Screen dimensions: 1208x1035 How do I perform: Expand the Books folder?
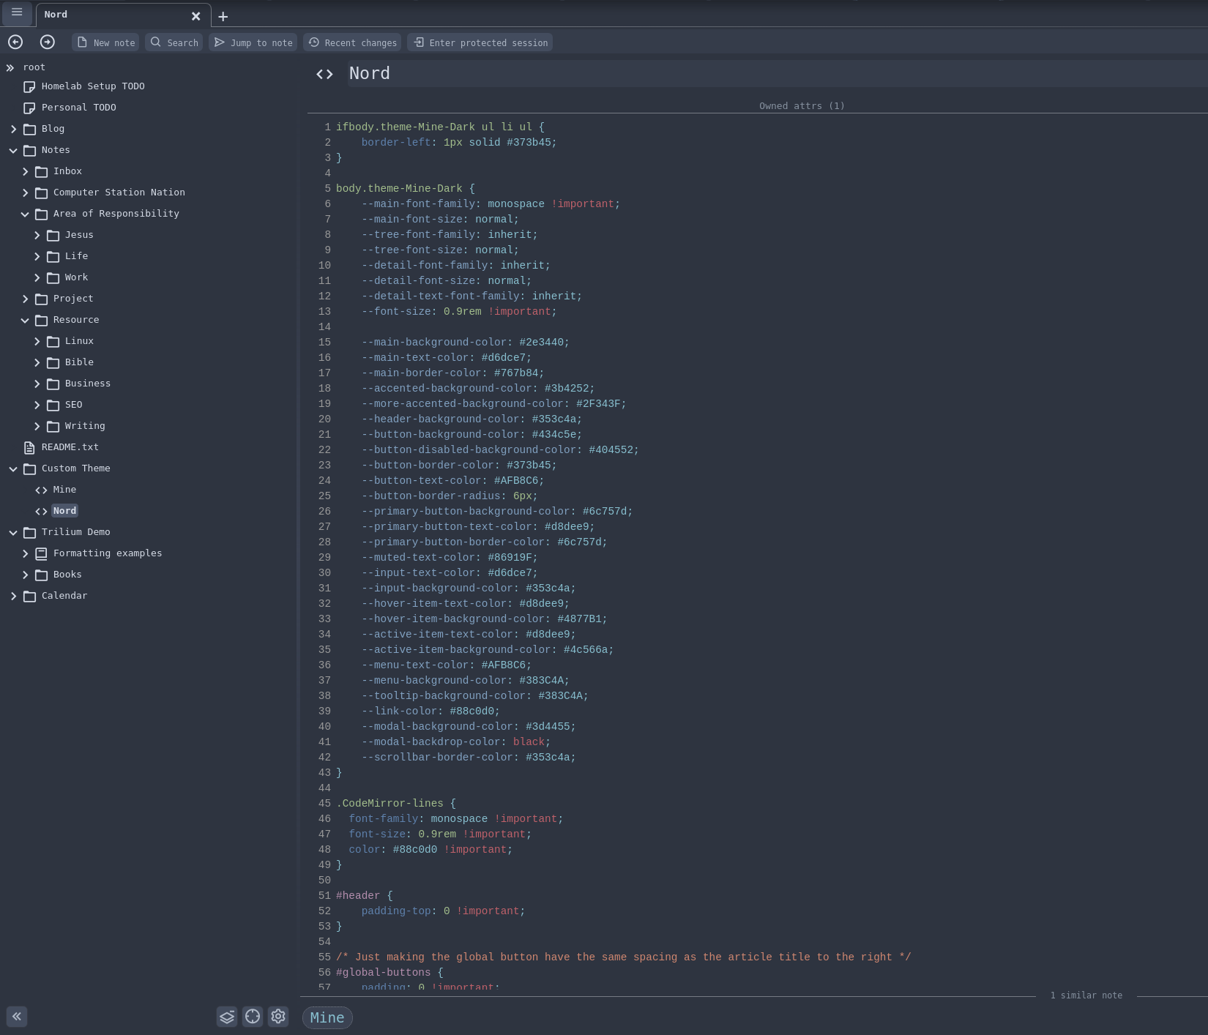click(25, 575)
